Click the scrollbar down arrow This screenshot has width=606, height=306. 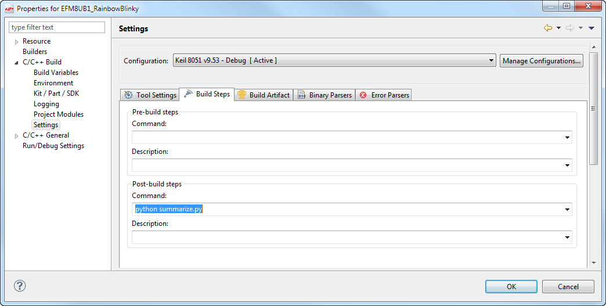(x=594, y=262)
